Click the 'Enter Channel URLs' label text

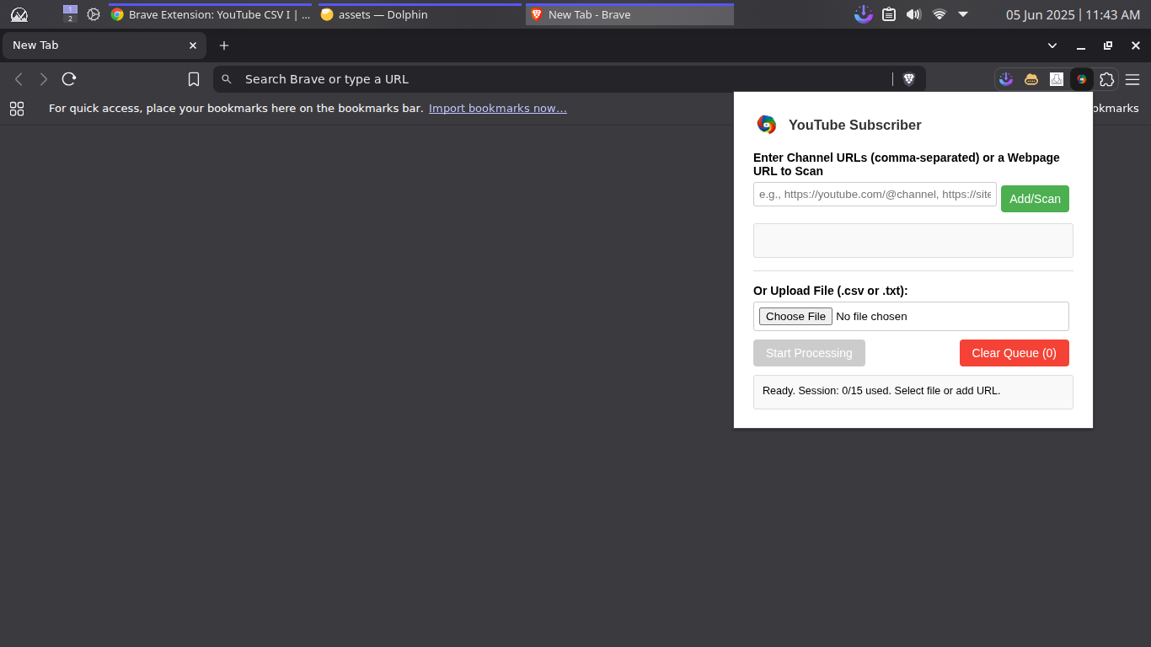907,164
